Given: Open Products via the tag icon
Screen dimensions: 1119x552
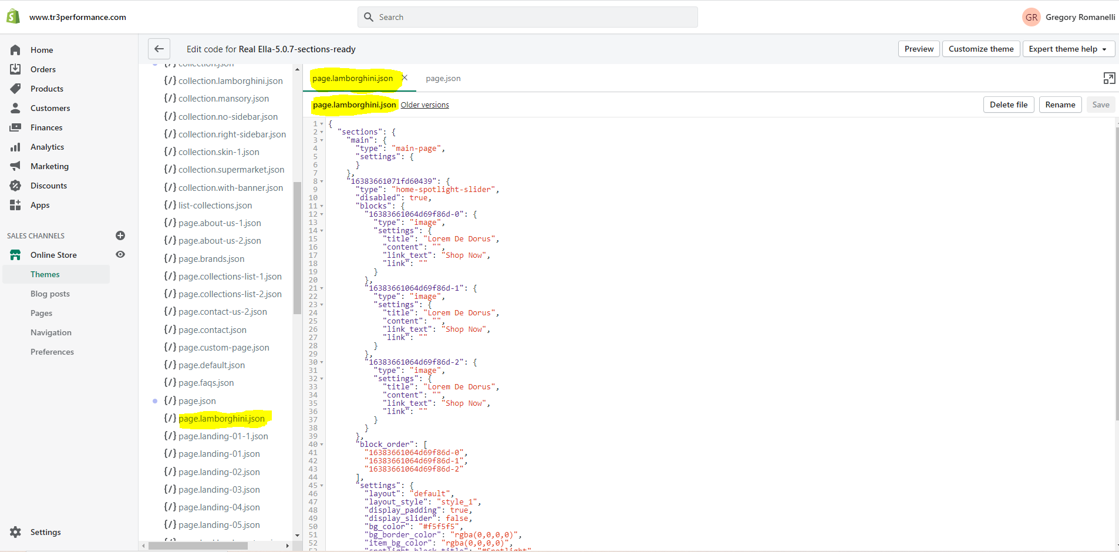Looking at the screenshot, I should [x=15, y=89].
